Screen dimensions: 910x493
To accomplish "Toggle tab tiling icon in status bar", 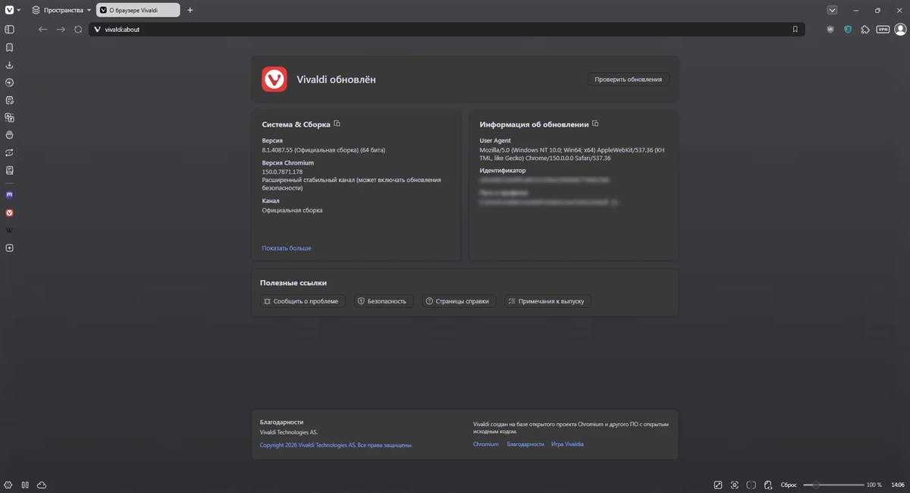I will pos(752,485).
